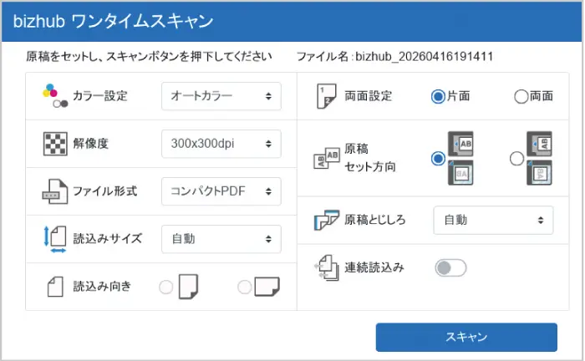585x361 pixels.
Task: Select portrait scan orientation radio button
Action: [x=166, y=287]
